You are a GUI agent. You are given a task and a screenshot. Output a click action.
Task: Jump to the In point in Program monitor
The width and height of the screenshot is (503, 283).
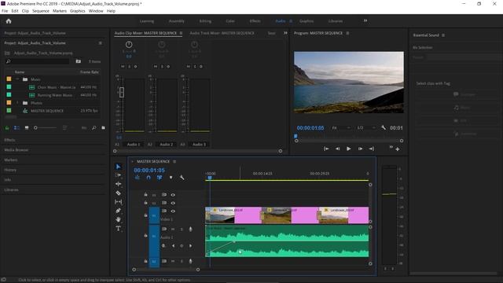pyautogui.click(x=326, y=149)
